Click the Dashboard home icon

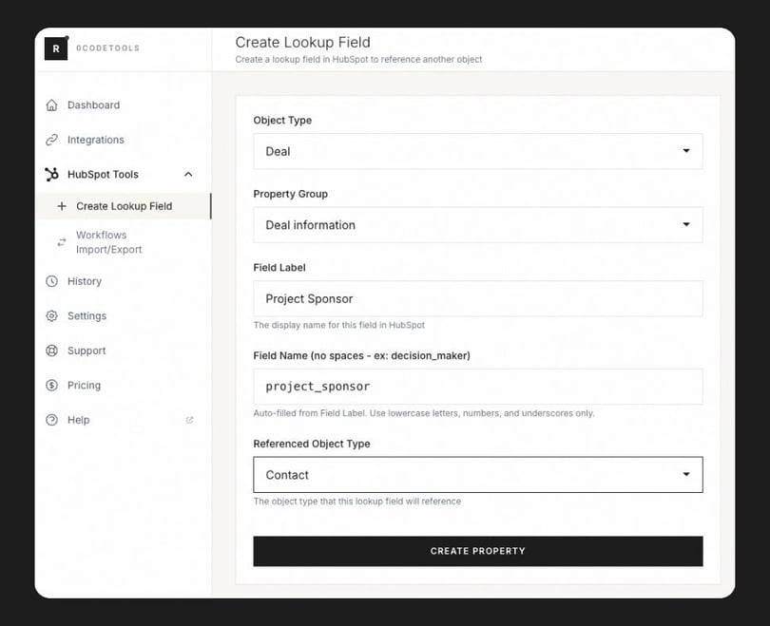[52, 105]
